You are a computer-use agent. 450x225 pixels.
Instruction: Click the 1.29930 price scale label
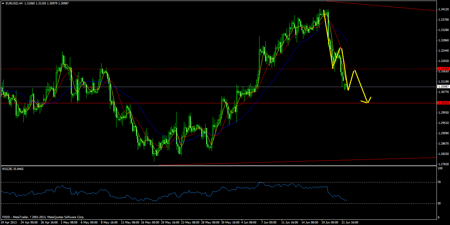[x=443, y=113]
